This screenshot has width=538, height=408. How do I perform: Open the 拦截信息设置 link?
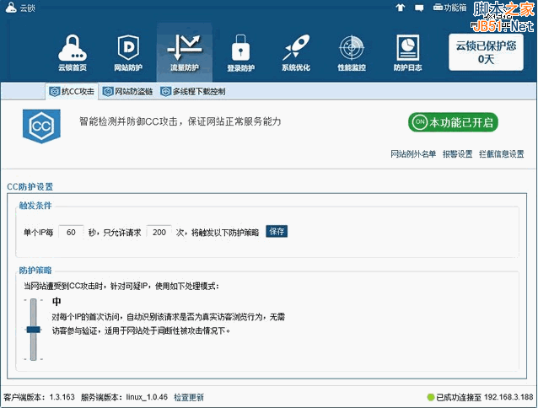(x=501, y=154)
